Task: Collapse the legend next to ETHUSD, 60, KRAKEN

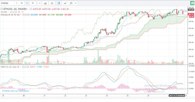Action: point(2,9)
